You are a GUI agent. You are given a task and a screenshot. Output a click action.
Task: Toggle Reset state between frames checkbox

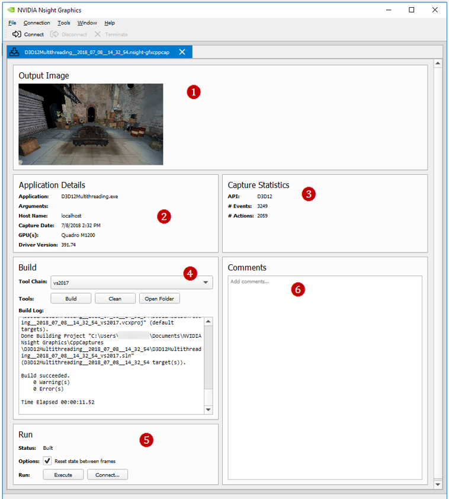tap(47, 461)
